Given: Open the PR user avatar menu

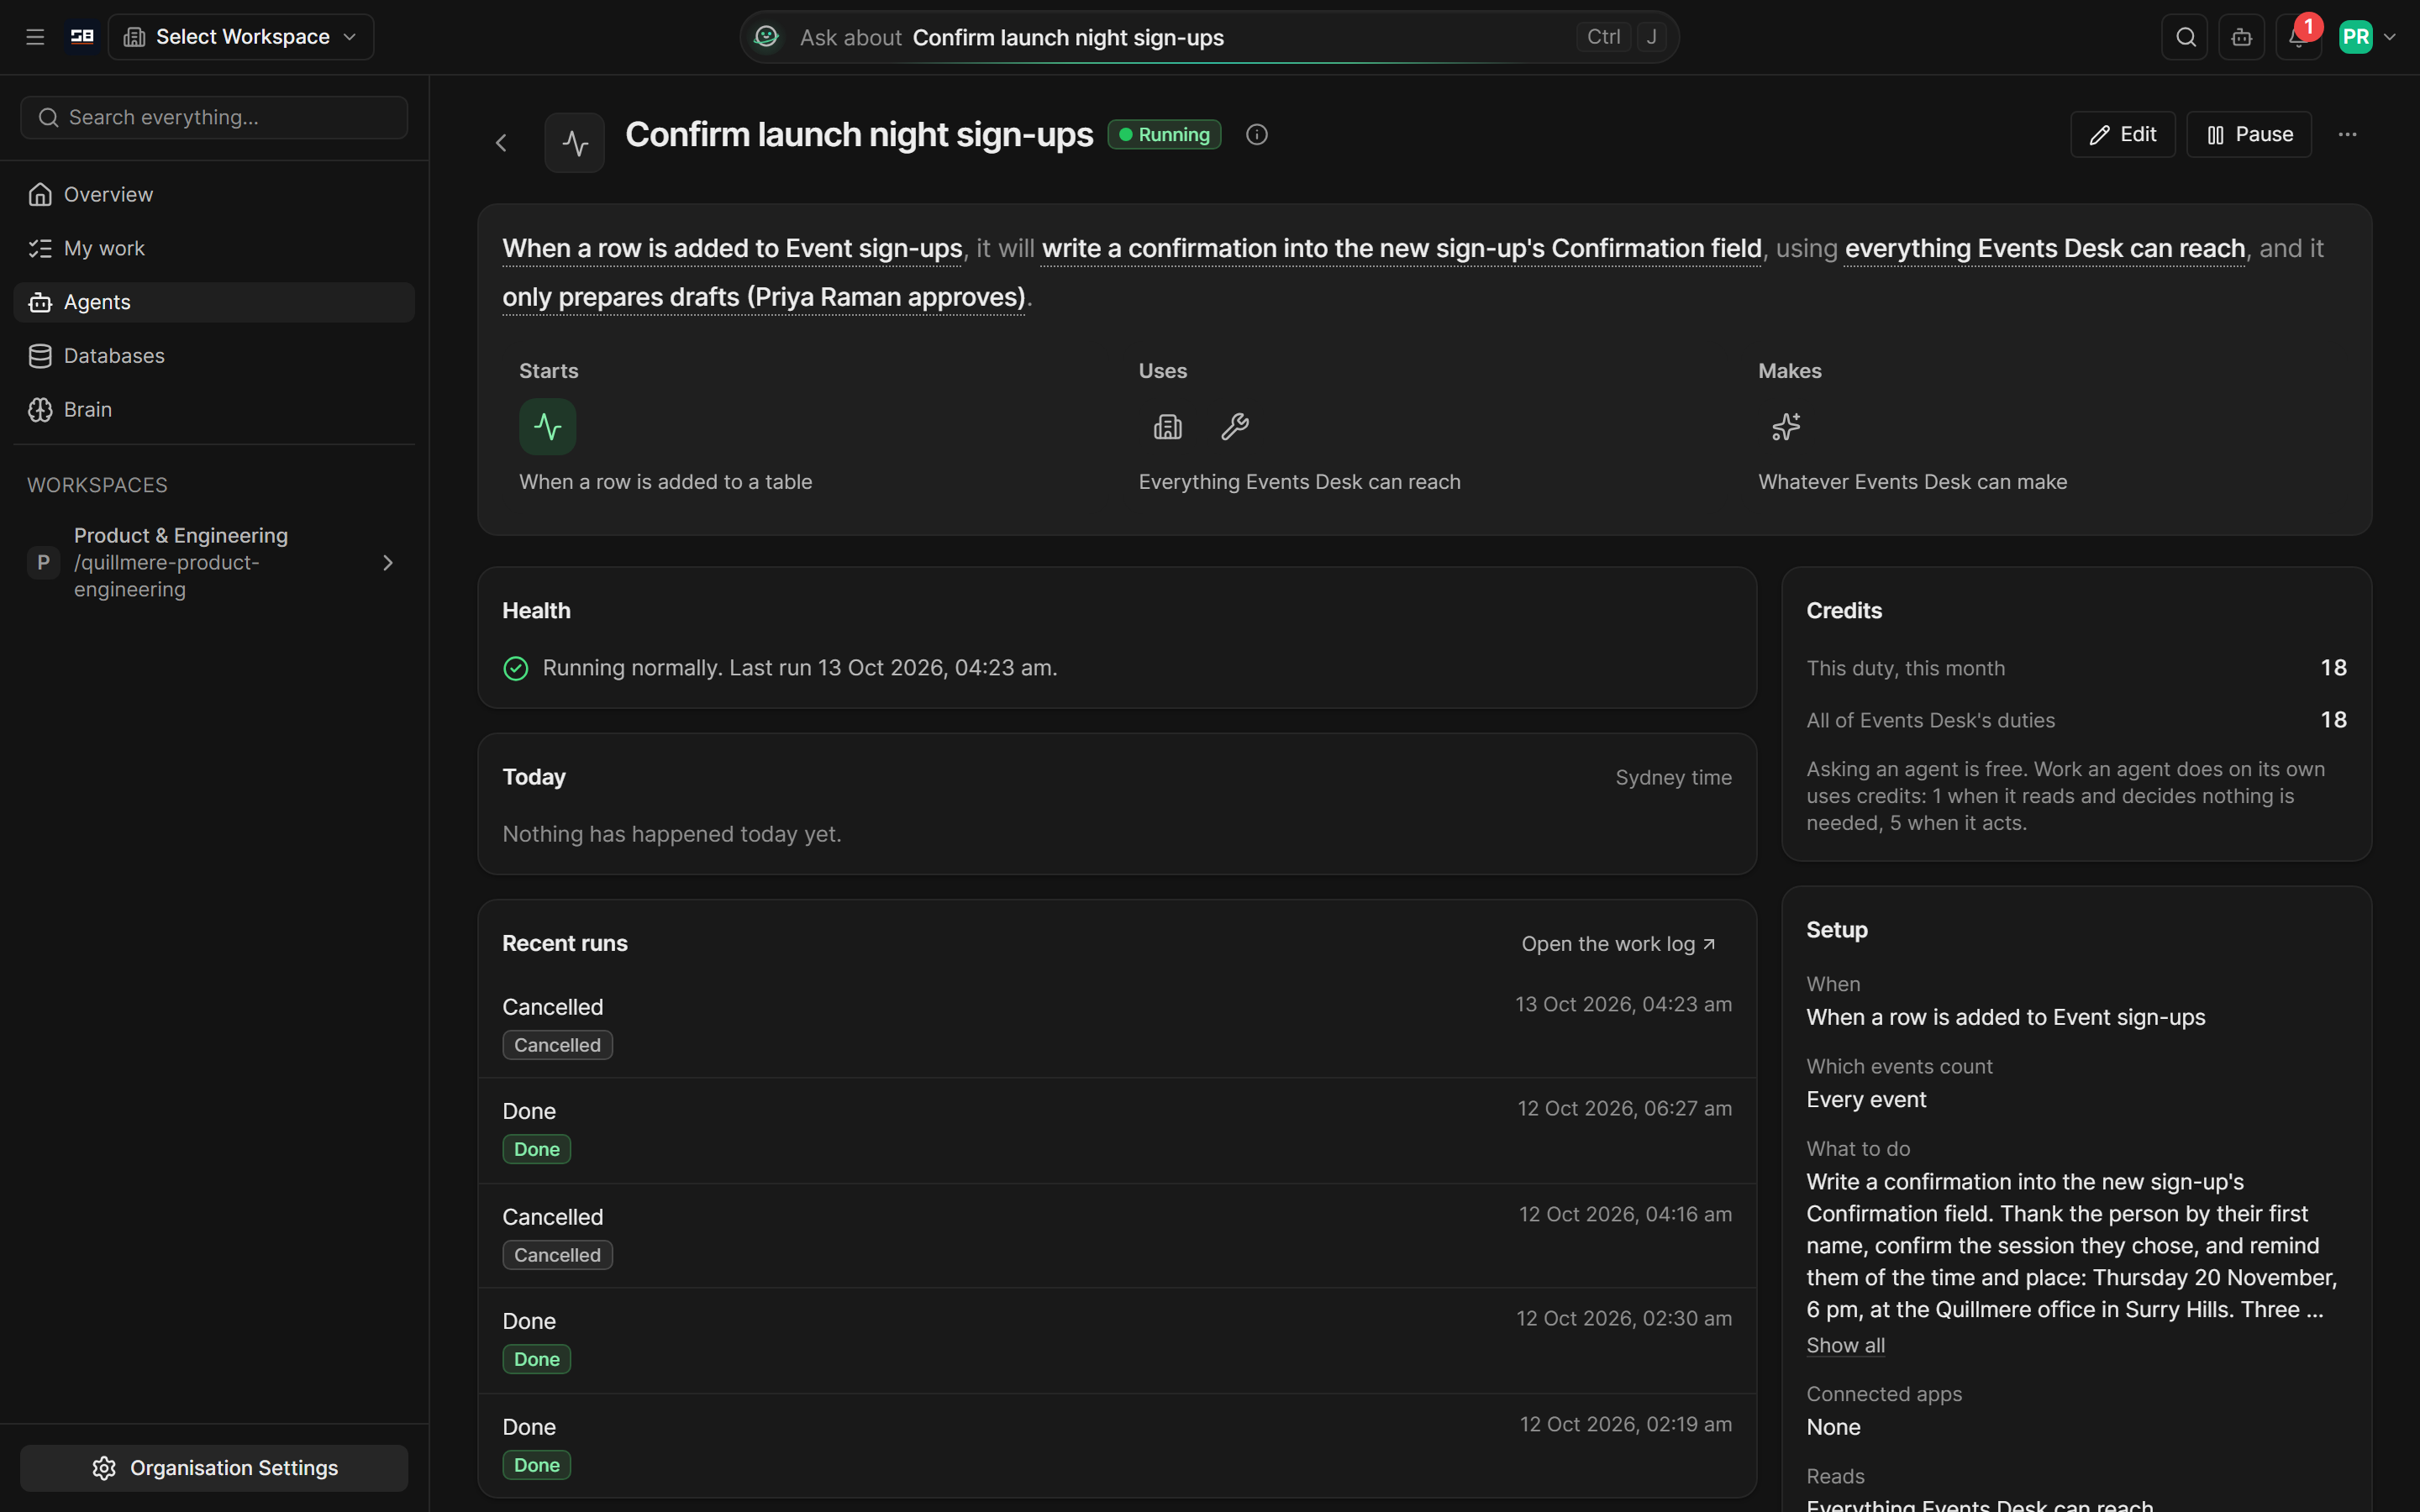Looking at the screenshot, I should click(2368, 37).
